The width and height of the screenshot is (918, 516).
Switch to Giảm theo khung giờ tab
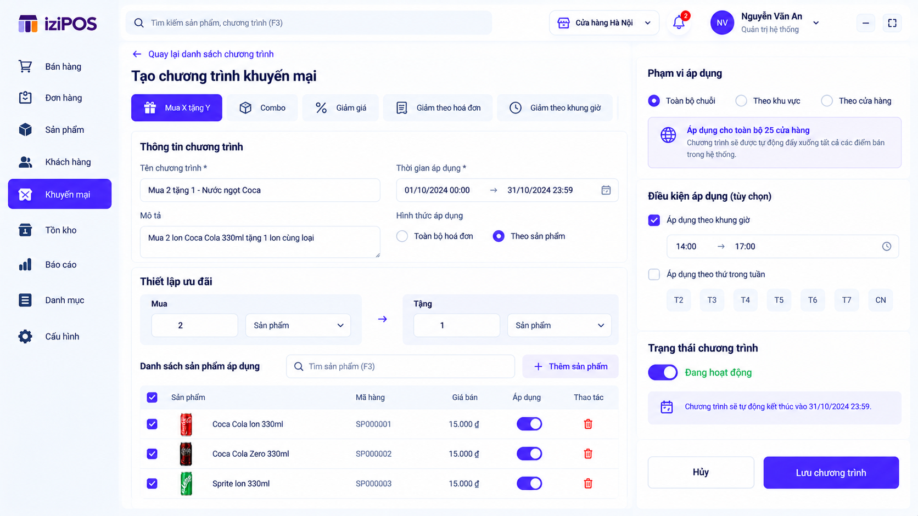tap(555, 107)
